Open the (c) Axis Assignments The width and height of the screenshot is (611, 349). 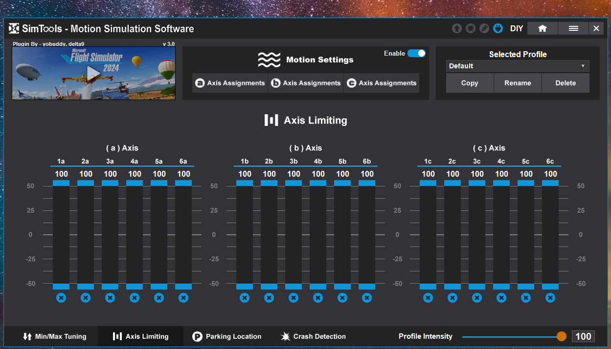pyautogui.click(x=382, y=83)
